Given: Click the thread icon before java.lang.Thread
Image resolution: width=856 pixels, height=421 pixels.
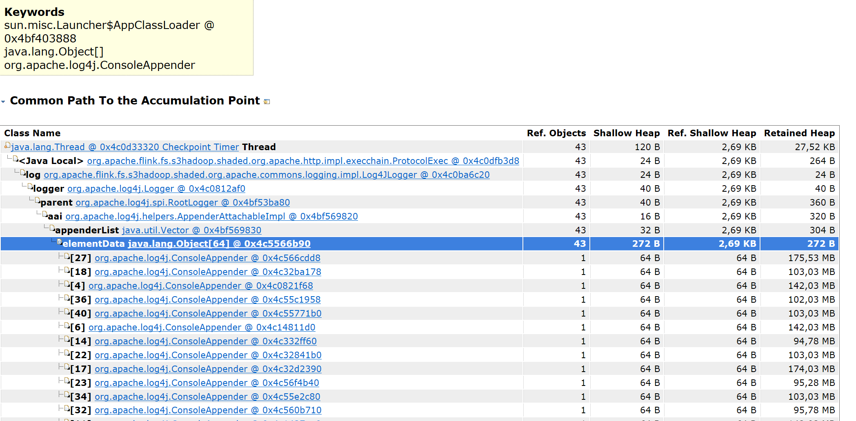Looking at the screenshot, I should tap(7, 146).
